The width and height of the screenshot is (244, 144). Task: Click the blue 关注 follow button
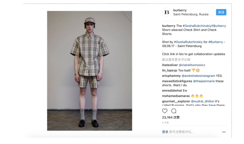pos(221,12)
